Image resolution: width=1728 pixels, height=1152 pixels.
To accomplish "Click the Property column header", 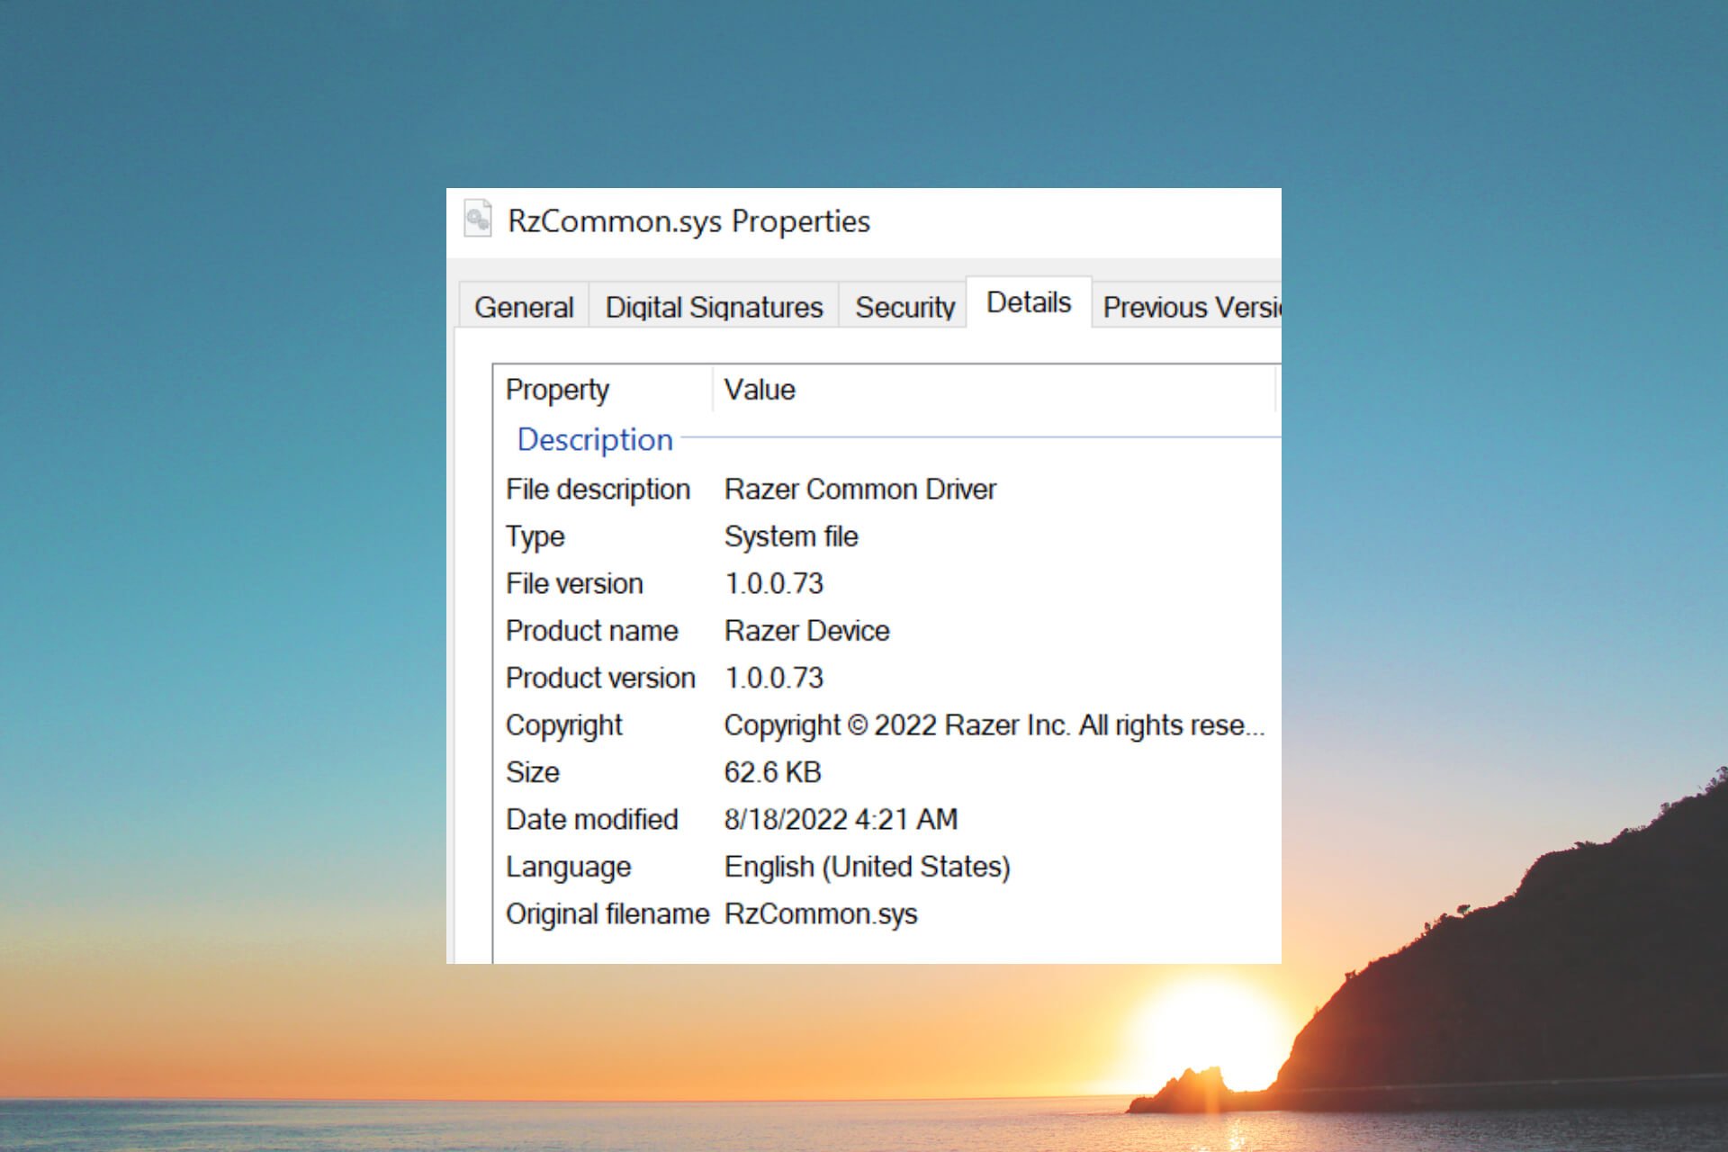I will pyautogui.click(x=557, y=390).
